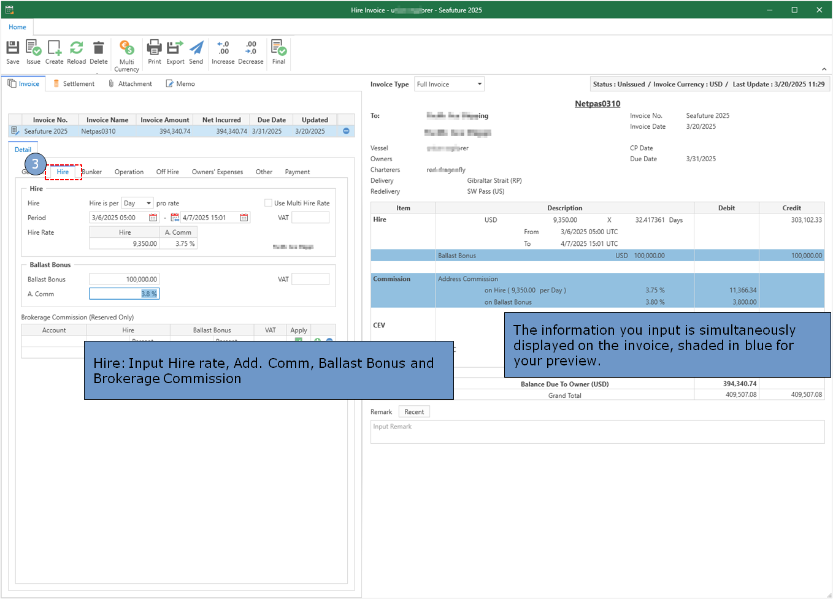
Task: Click the Ballast Bonus amount field
Action: pos(124,280)
